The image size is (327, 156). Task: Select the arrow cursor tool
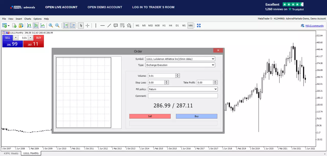[81, 25]
